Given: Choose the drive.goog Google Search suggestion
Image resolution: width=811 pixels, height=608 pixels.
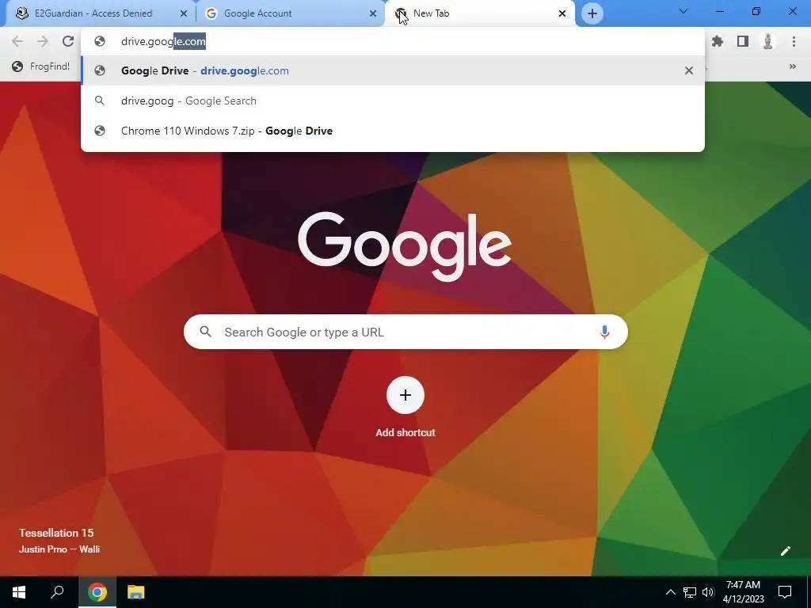Looking at the screenshot, I should click(393, 101).
